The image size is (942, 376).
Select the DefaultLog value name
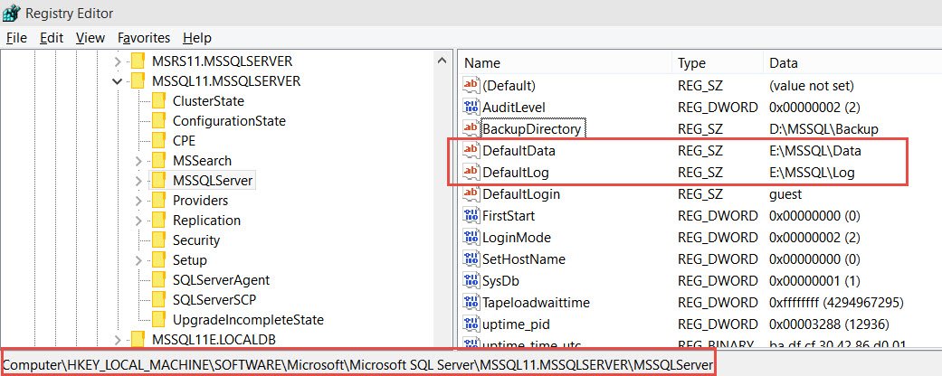pos(516,172)
